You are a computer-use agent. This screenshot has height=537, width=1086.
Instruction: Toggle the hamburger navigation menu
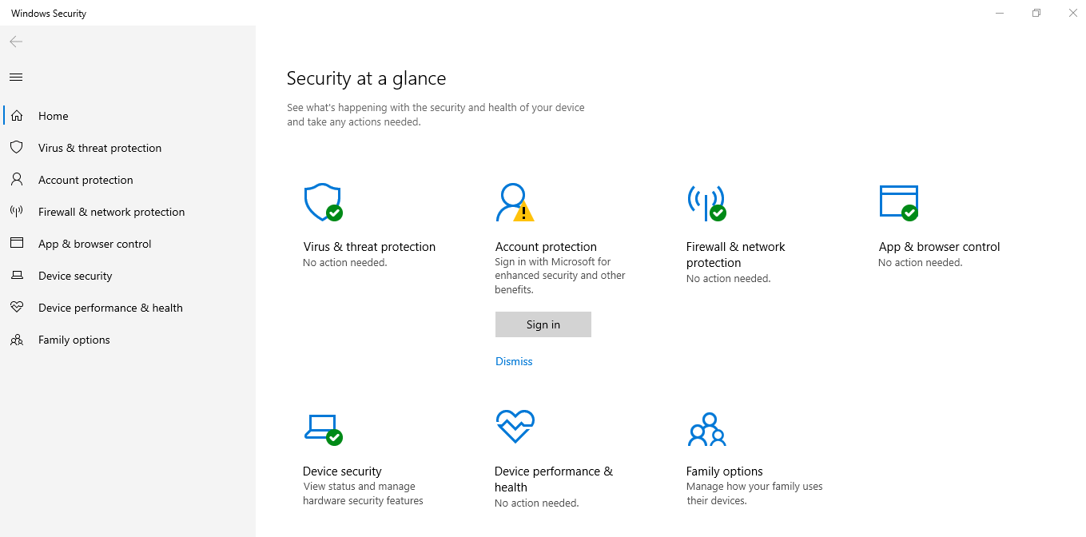click(16, 77)
